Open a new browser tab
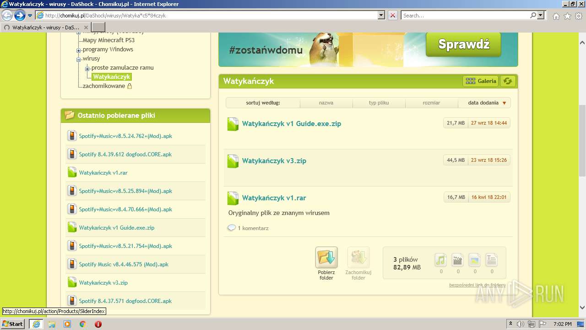This screenshot has height=330, width=586. click(98, 27)
